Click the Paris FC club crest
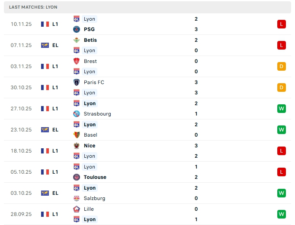This screenshot has height=225, width=295. (x=77, y=82)
